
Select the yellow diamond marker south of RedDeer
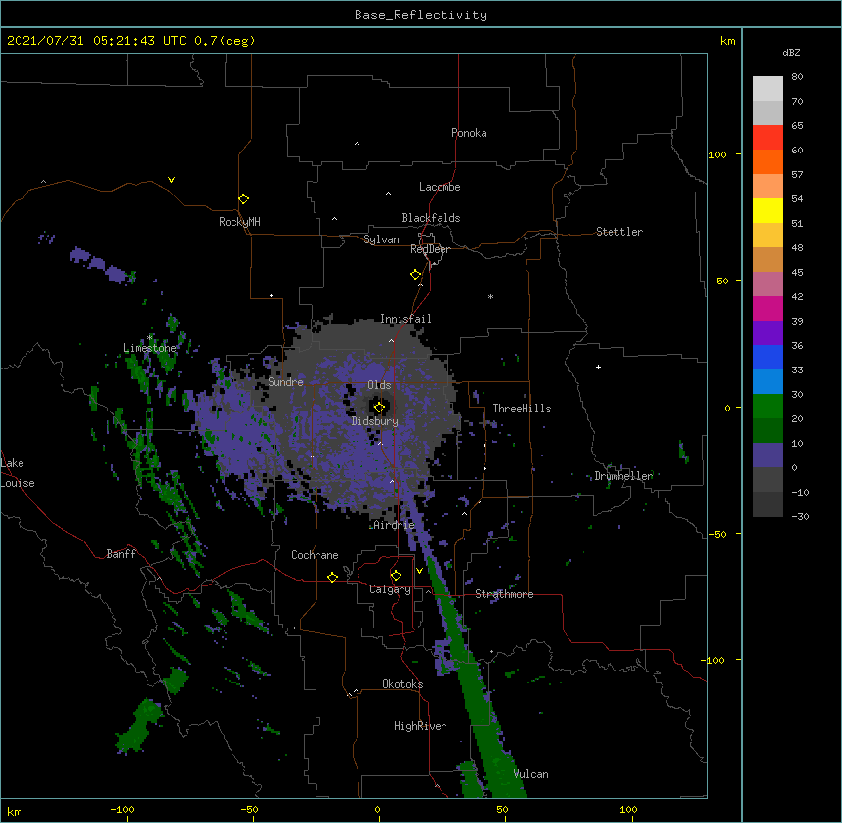[415, 274]
